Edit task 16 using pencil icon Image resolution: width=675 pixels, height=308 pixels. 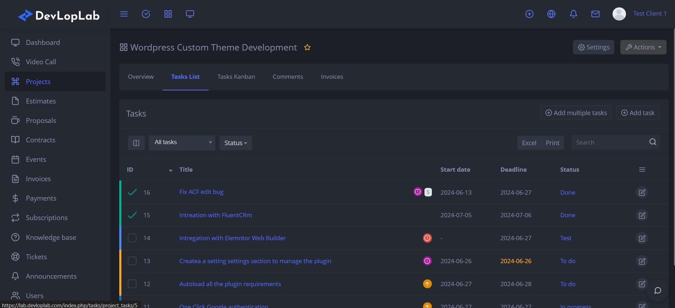[x=642, y=192]
